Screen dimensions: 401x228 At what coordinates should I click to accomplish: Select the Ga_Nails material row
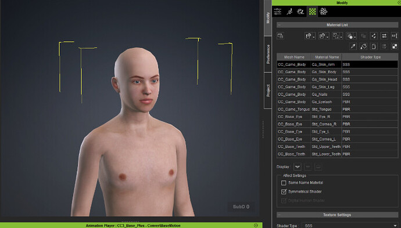[x=337, y=95]
